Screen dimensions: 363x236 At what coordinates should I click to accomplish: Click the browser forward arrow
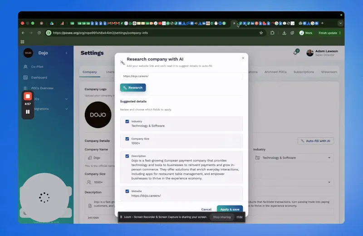[31, 33]
